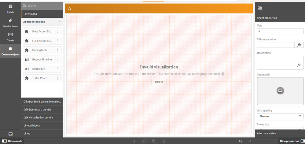This screenshot has height=144, width=305.
Task: Collapse Sheet properties section header
Action: click(280, 18)
